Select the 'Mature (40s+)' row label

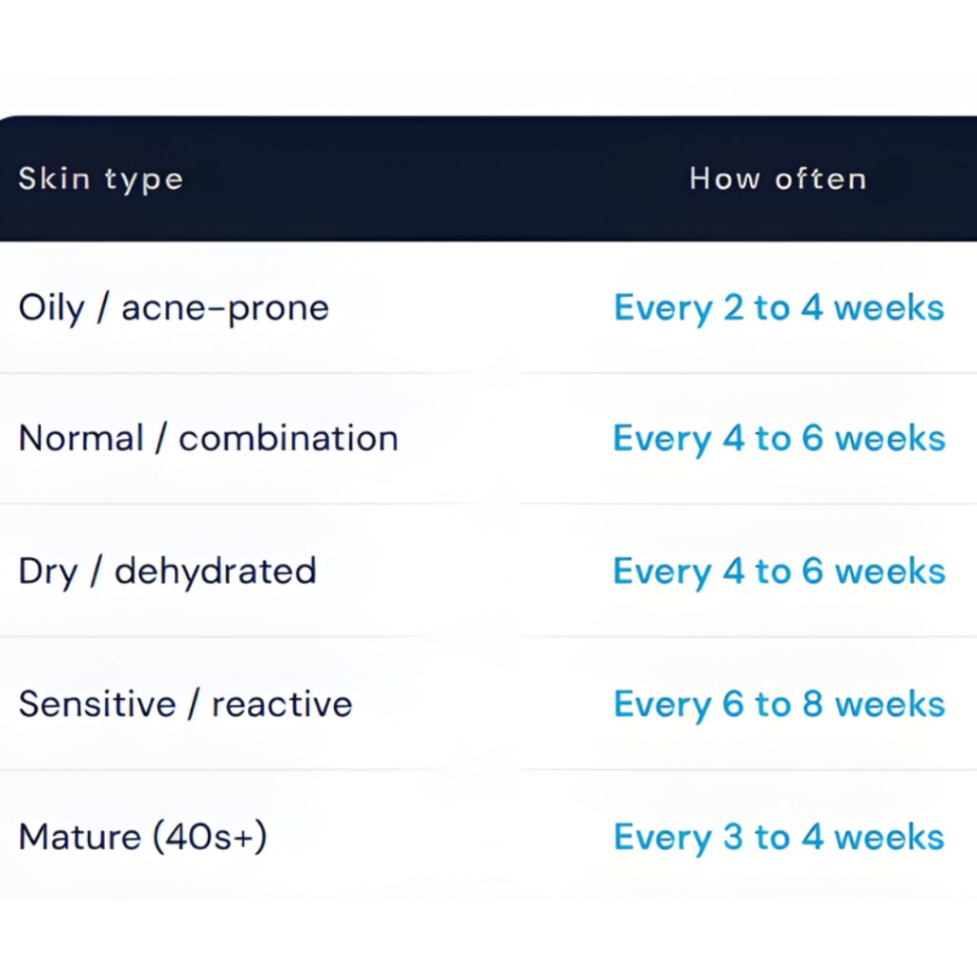[x=142, y=837]
